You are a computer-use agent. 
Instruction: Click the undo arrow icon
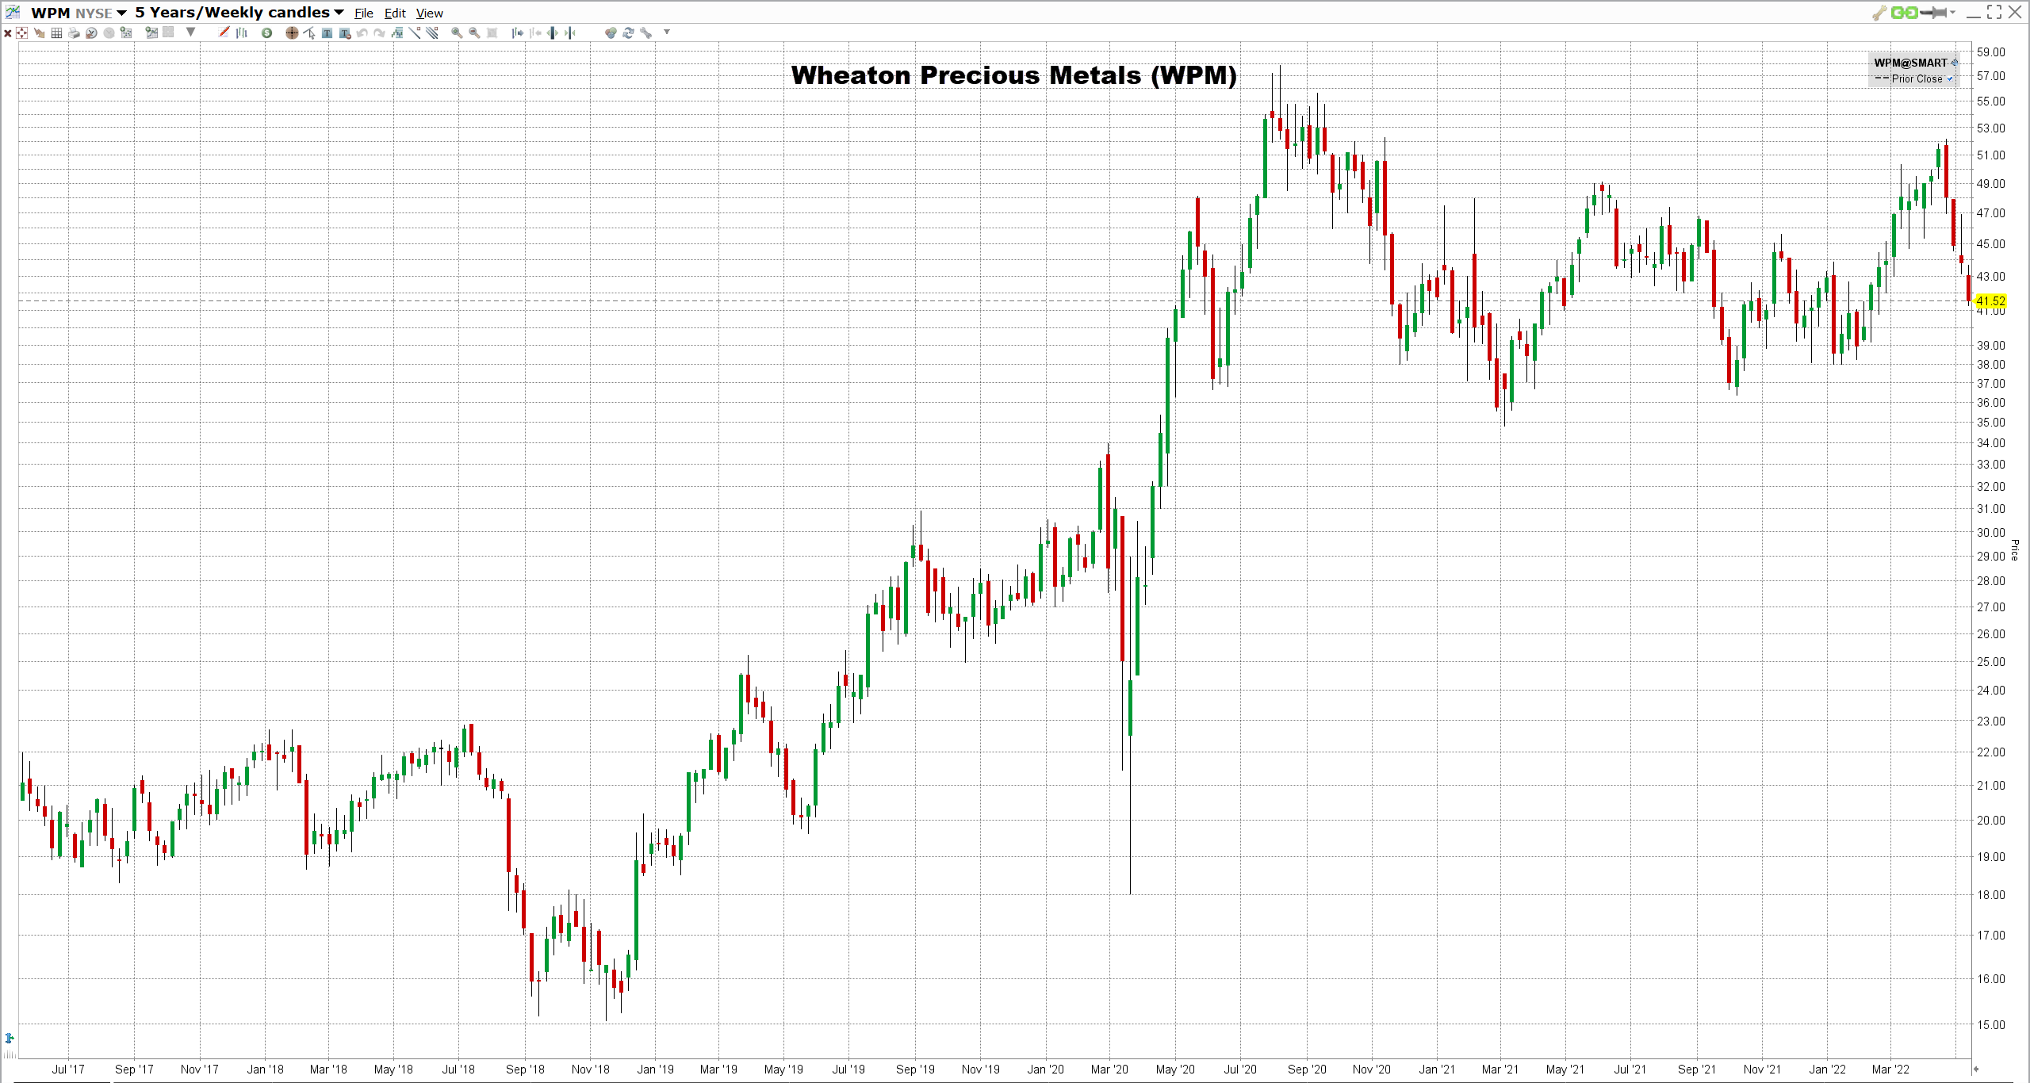(x=362, y=33)
